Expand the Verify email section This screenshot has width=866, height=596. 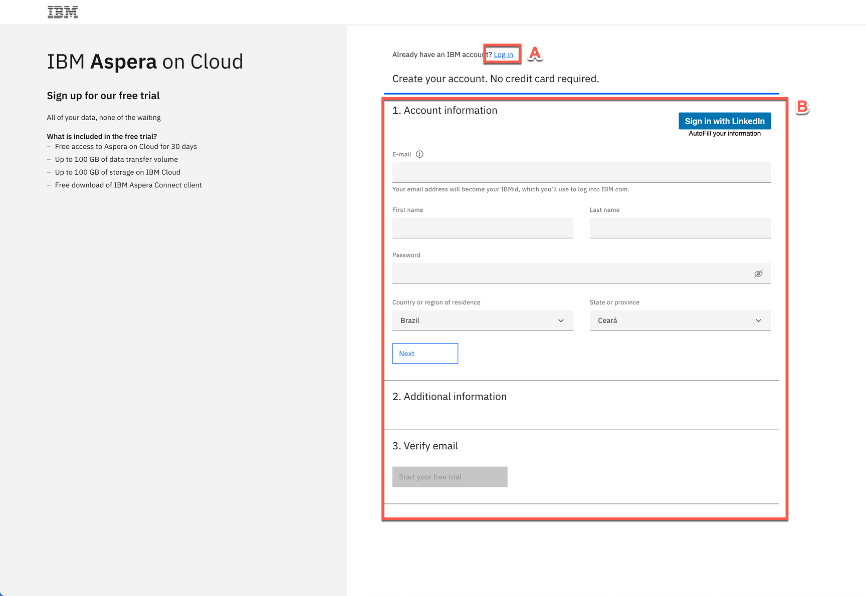[425, 446]
